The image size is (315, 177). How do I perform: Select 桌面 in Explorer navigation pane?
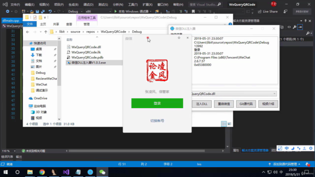[x=39, y=49]
